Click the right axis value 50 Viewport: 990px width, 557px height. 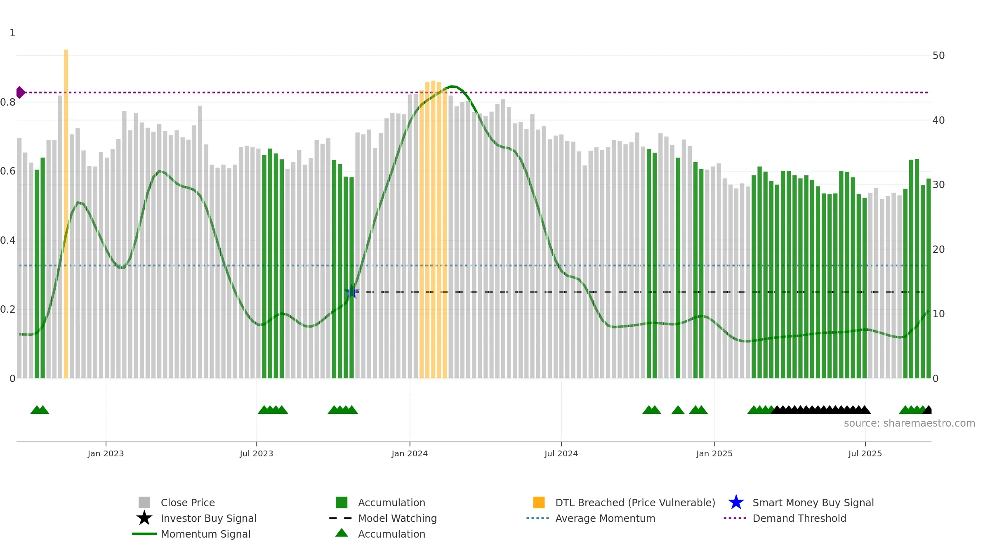pyautogui.click(x=938, y=56)
